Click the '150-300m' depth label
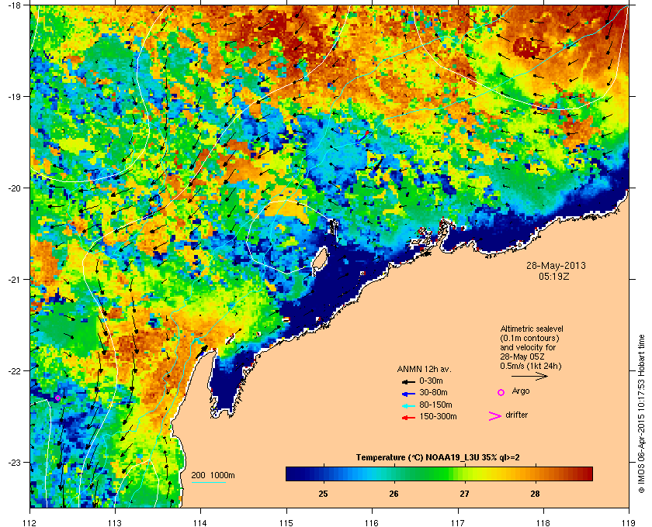Screen dimensions: 652x527 coord(438,416)
